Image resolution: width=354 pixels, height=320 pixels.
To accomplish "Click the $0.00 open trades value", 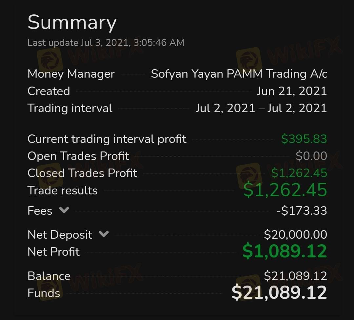I will point(311,156).
